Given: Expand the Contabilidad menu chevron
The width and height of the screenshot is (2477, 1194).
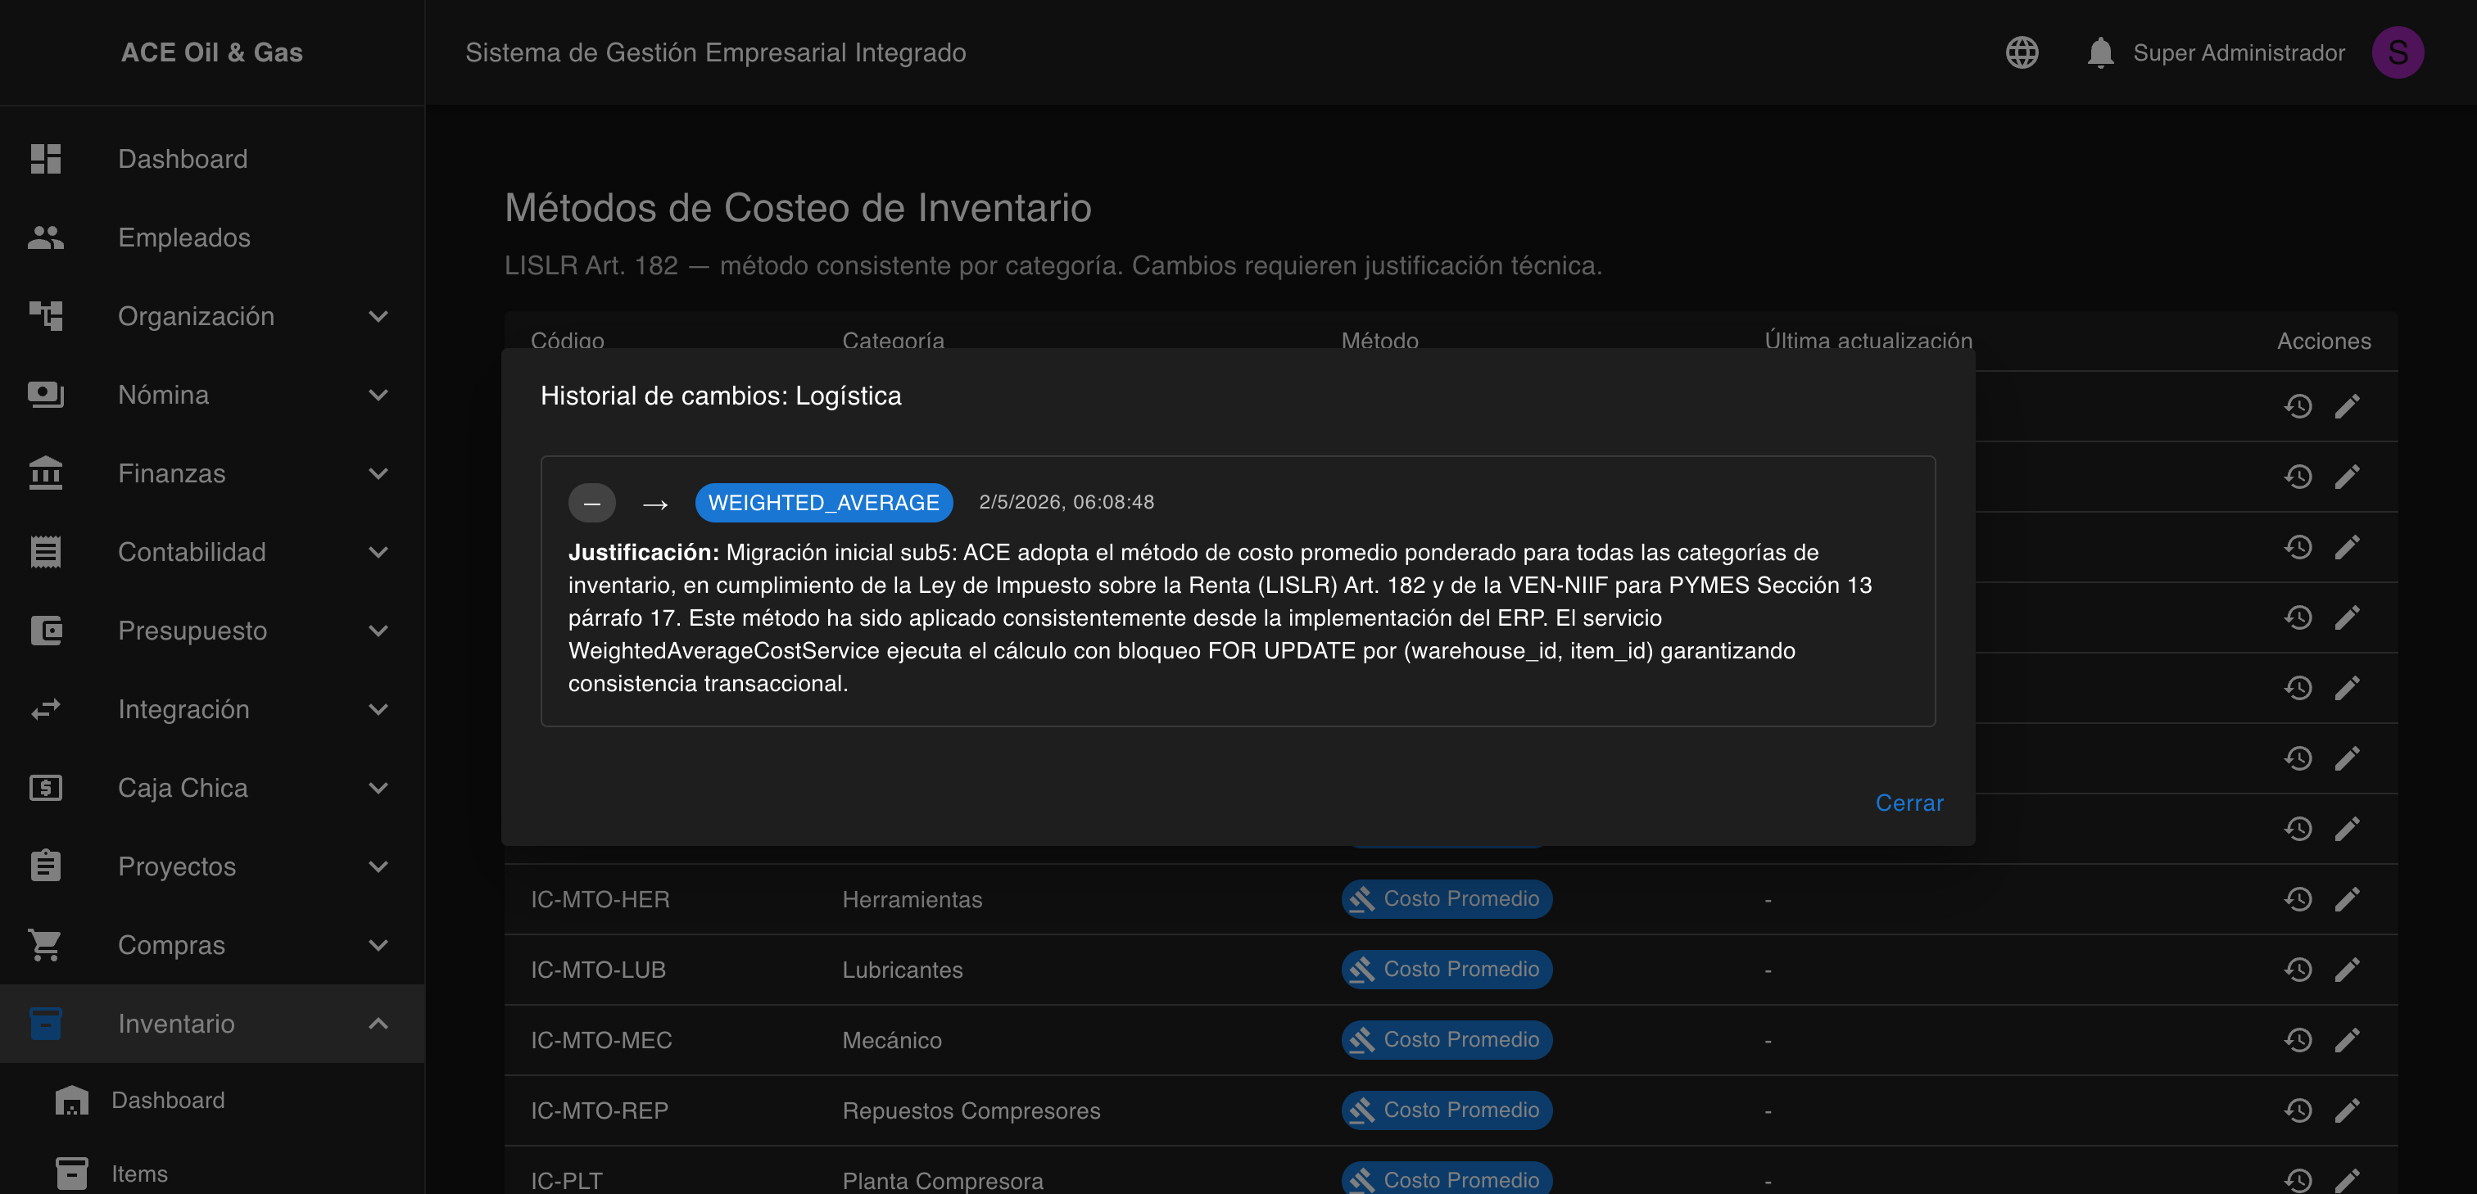Looking at the screenshot, I should coord(379,552).
